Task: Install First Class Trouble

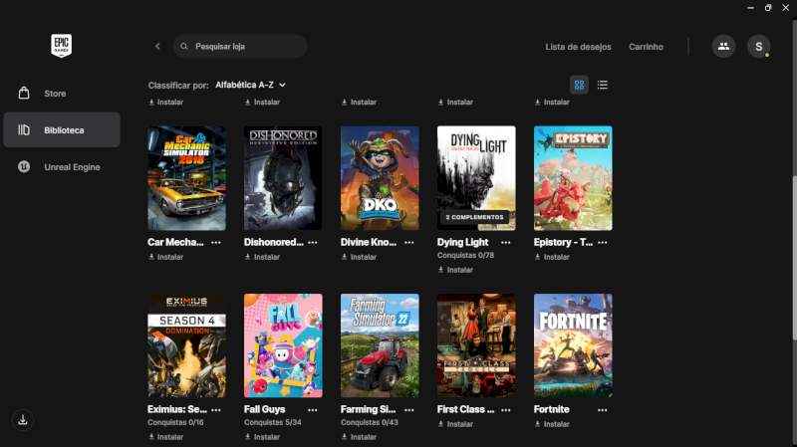Action: tap(455, 424)
